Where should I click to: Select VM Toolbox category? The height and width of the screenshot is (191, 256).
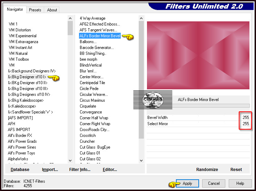tap(19, 59)
